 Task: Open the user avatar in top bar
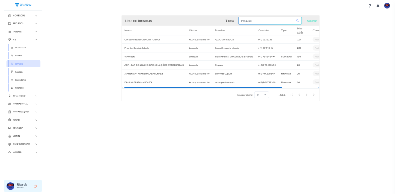pyautogui.click(x=387, y=6)
